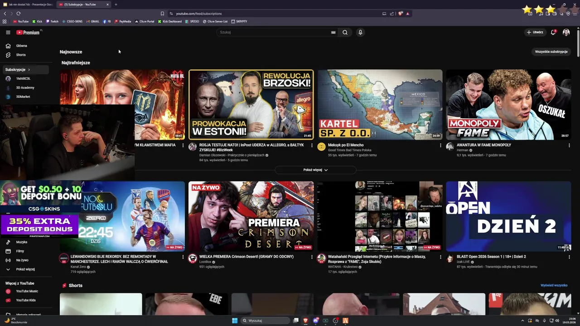
Task: Open Watahański Przegląd Internetu title
Action: tap(377, 259)
